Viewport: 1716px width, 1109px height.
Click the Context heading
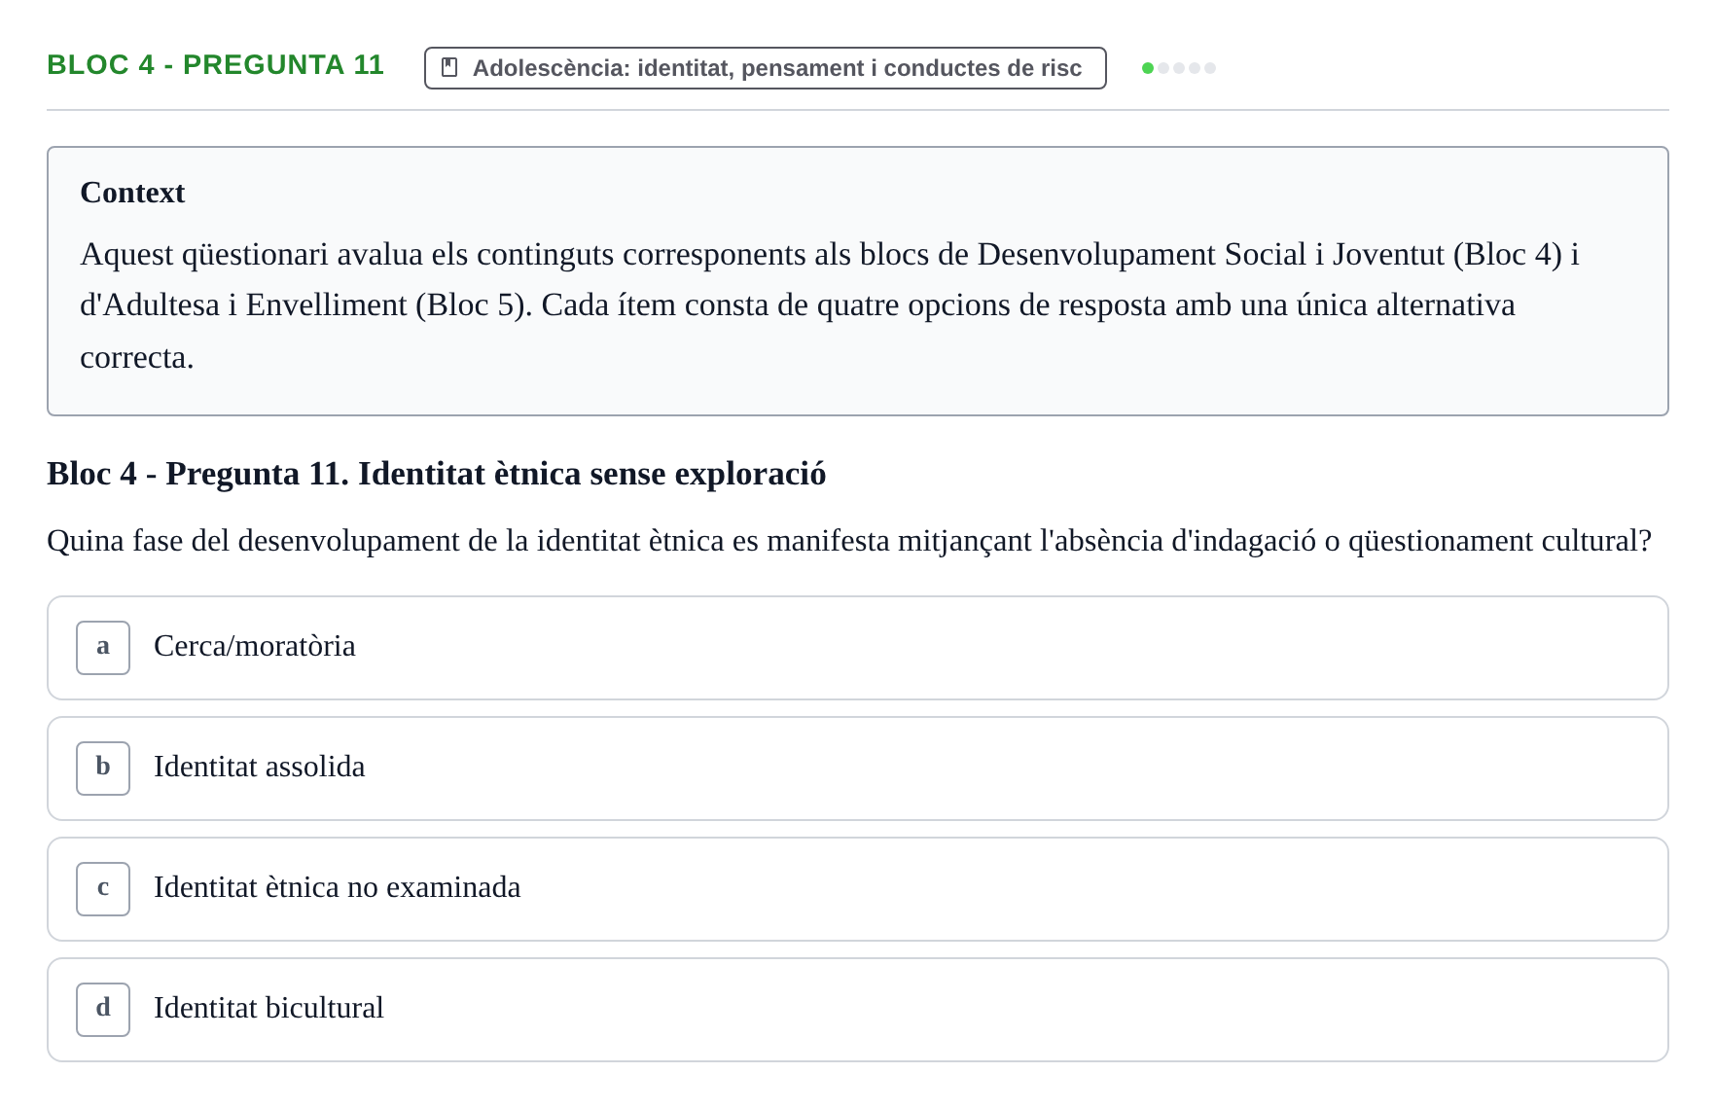(132, 193)
